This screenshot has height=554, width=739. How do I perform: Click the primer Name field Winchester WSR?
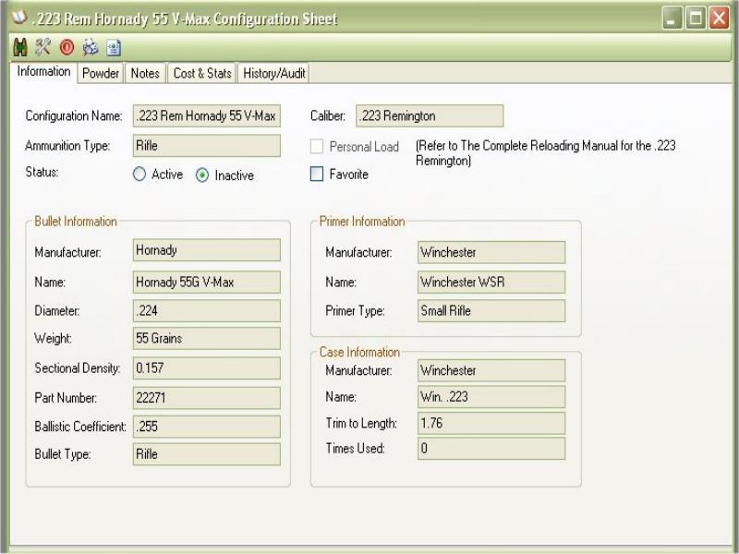[x=491, y=283]
